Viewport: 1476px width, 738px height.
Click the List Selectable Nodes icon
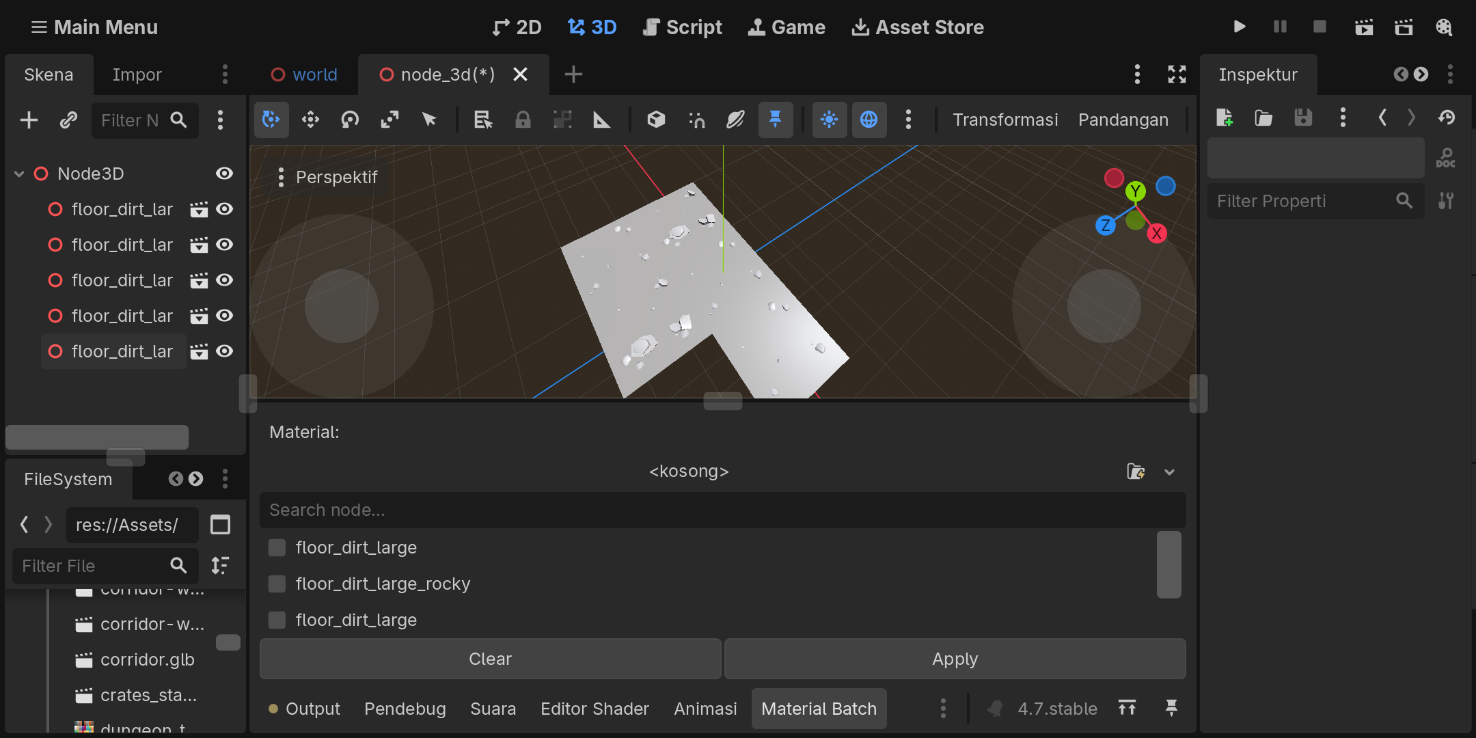coord(483,120)
